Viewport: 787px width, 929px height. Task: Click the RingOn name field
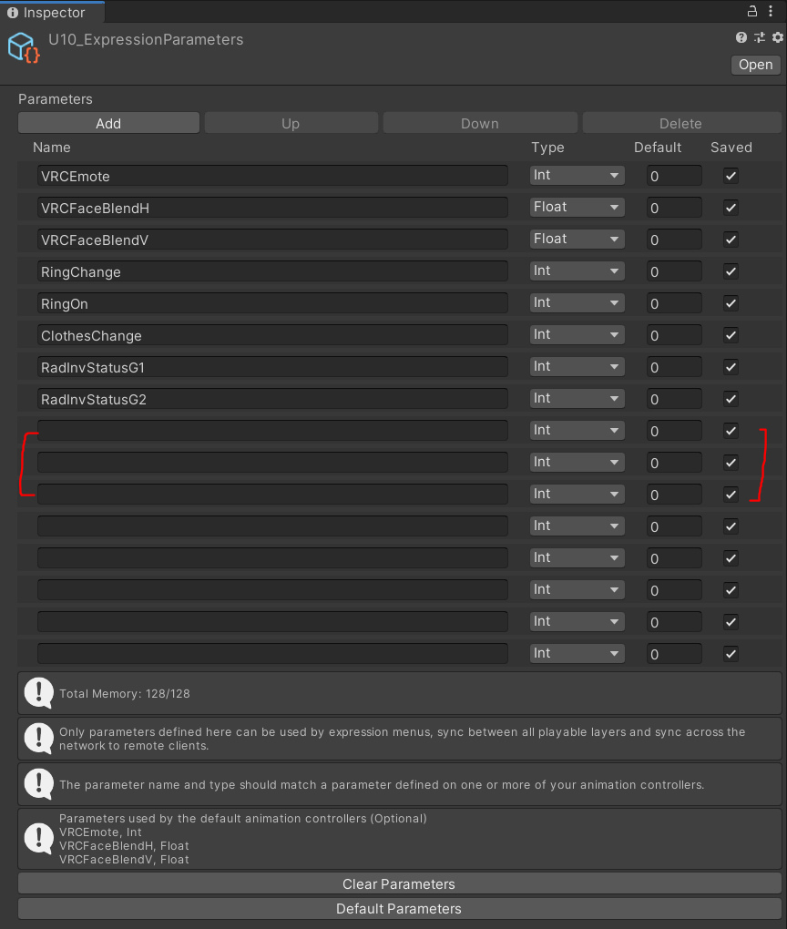click(272, 303)
